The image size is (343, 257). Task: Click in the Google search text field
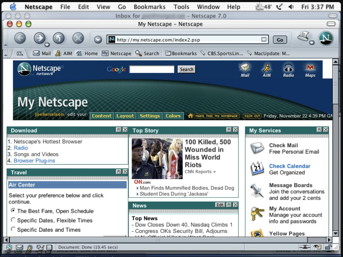[151, 69]
